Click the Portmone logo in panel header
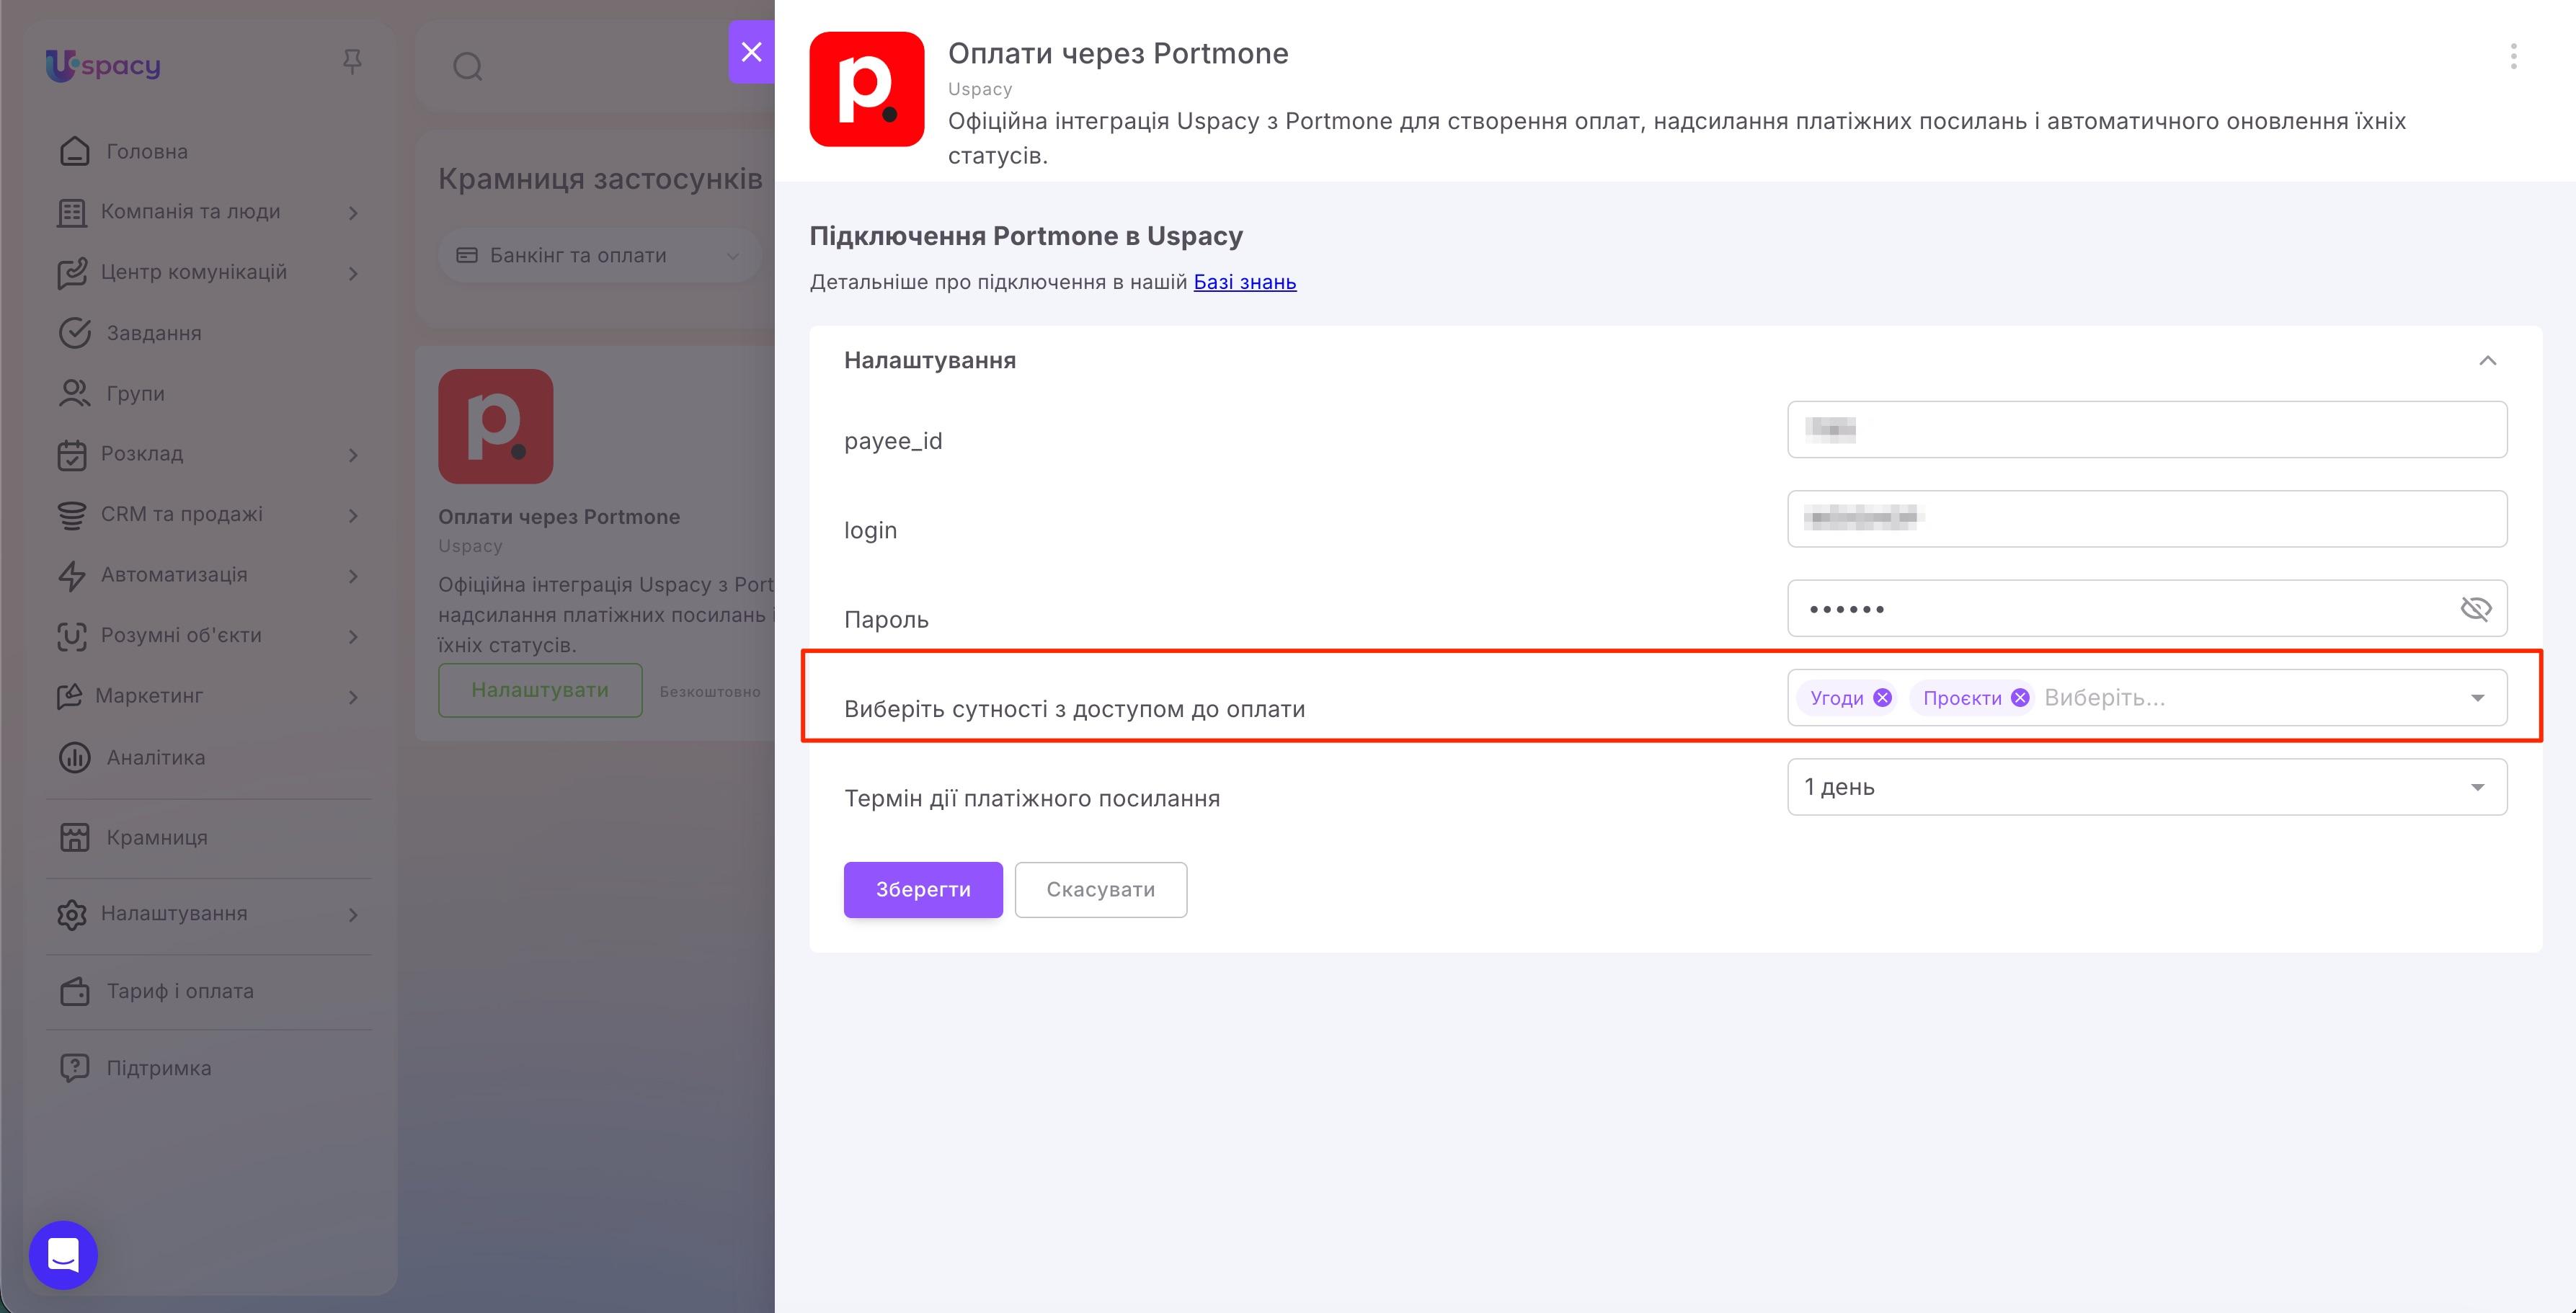This screenshot has width=2576, height=1313. point(866,89)
